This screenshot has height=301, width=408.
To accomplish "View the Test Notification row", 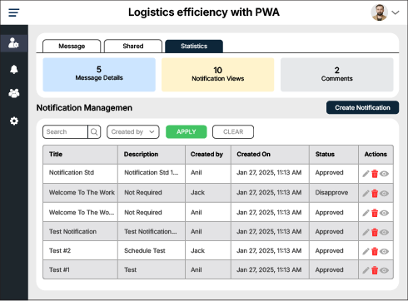I will click(x=384, y=232).
